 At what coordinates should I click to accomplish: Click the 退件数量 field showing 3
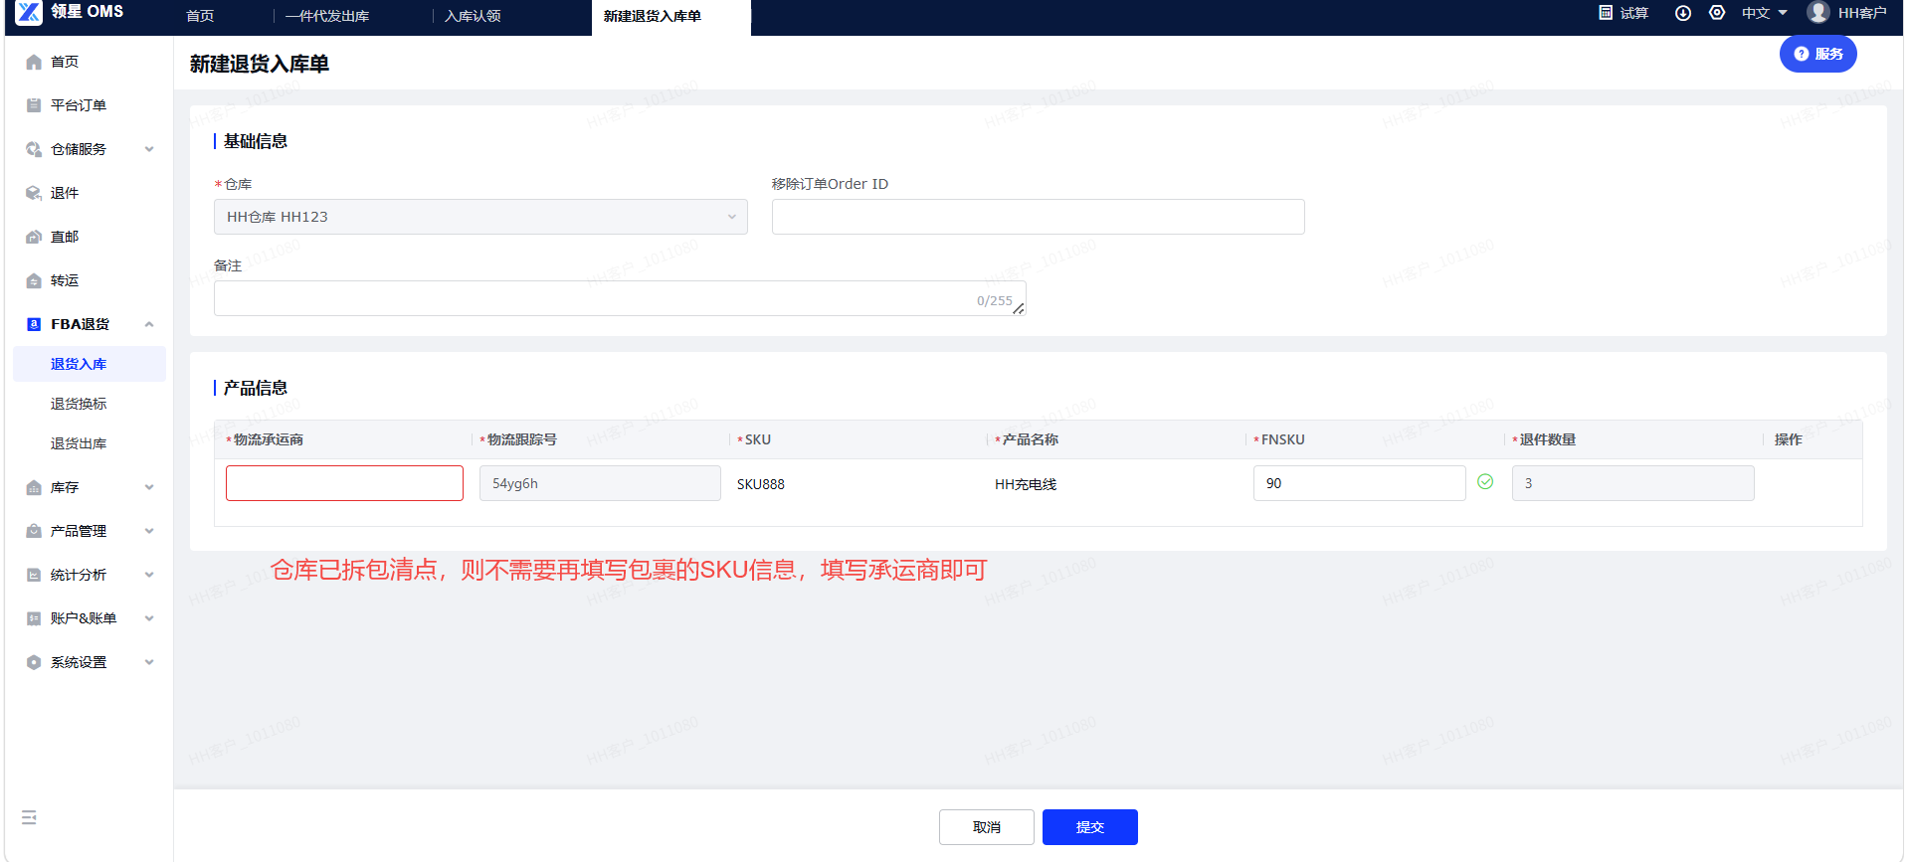click(x=1633, y=483)
